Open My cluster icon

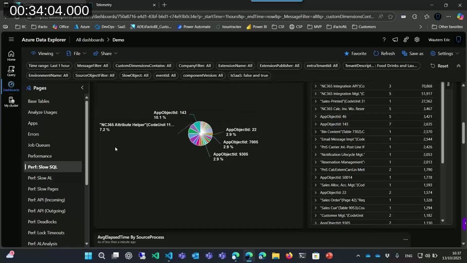pos(11,102)
